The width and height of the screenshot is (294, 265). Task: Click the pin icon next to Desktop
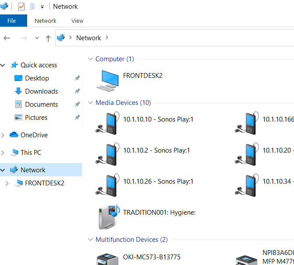point(77,78)
